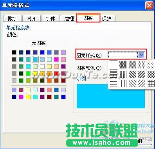The height and width of the screenshot is (149, 155).
Task: Go to the 保护 tab
Action: (107, 18)
